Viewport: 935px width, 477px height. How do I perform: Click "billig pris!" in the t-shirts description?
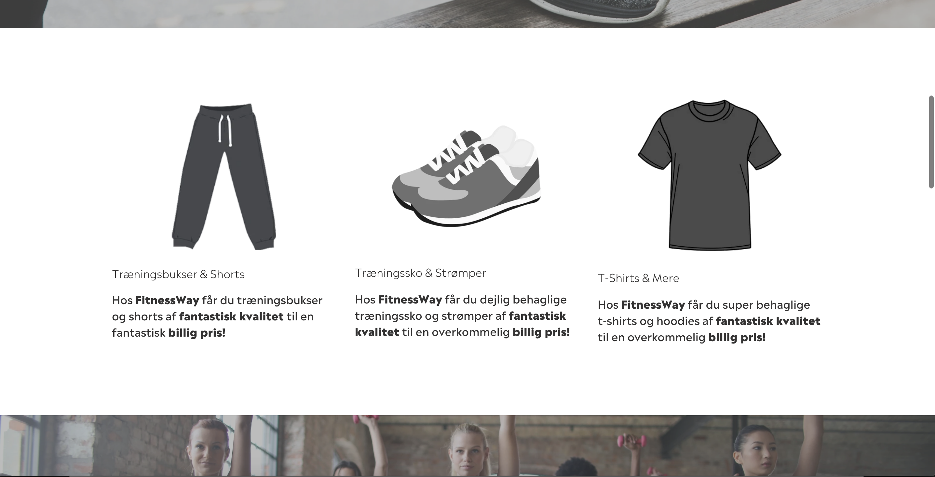737,337
